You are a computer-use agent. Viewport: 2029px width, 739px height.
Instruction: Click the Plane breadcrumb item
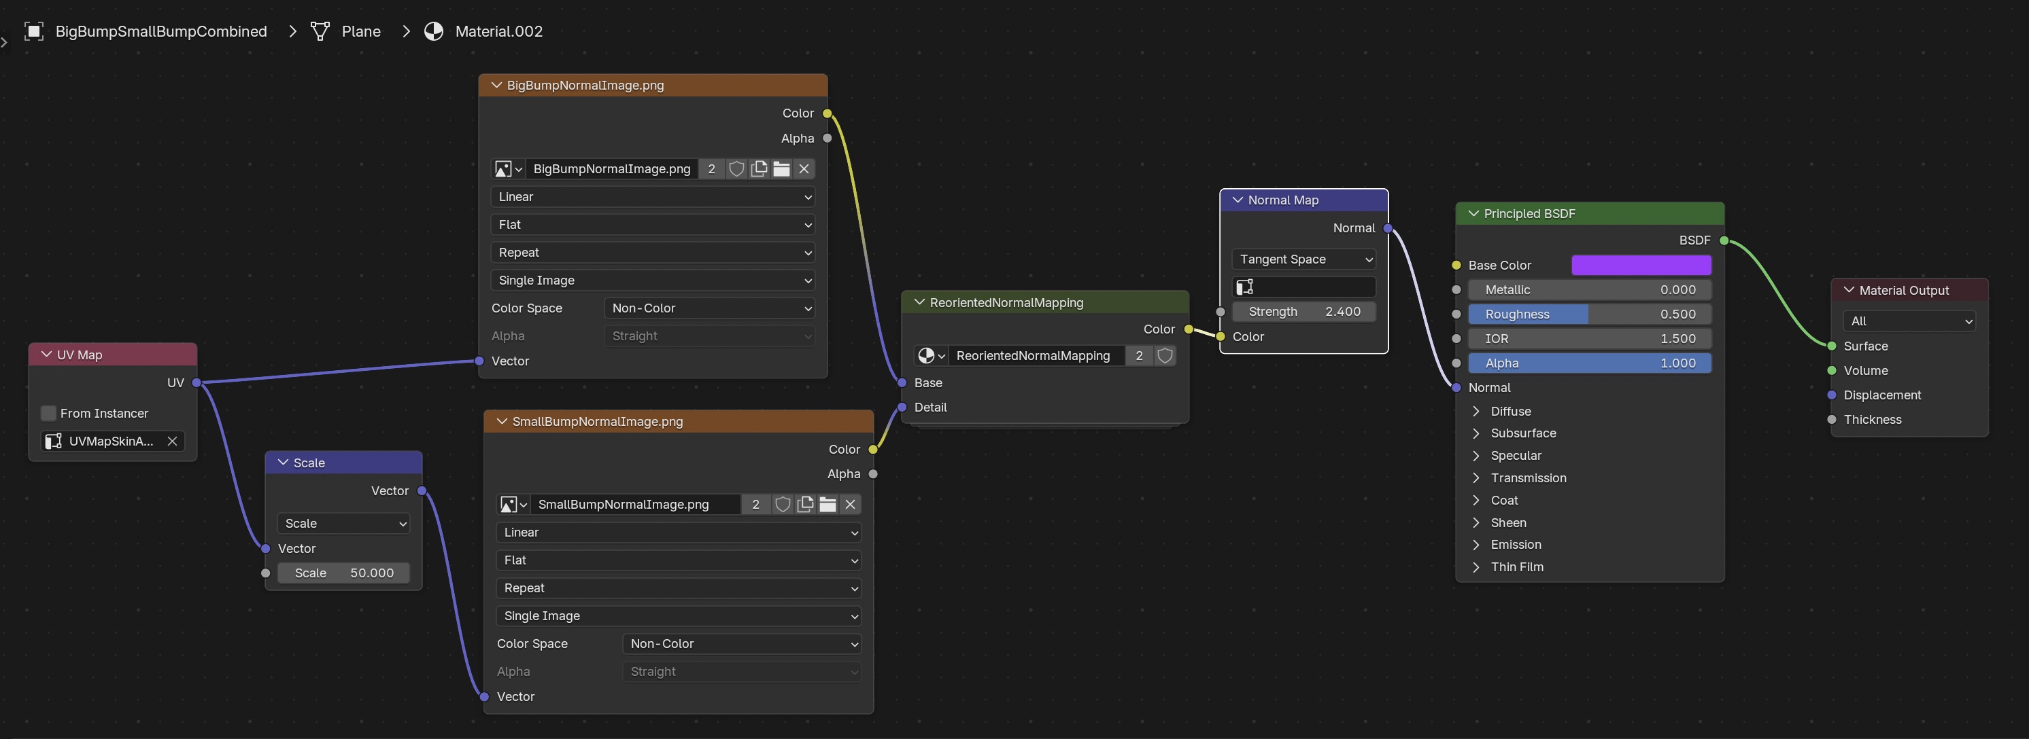pyautogui.click(x=361, y=31)
